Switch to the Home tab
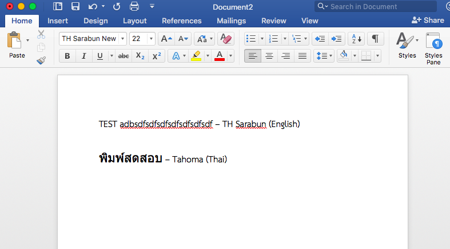 (22, 21)
